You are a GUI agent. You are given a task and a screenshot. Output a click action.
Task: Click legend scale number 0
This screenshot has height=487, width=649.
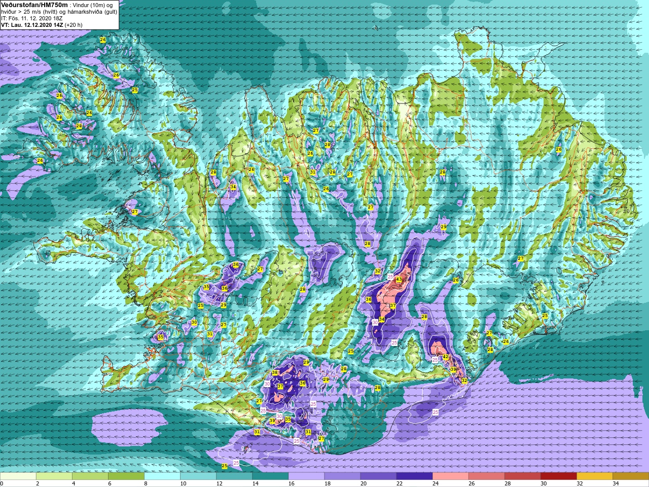[x=2, y=483]
